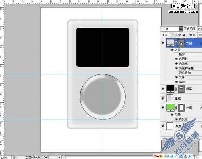Viewport: 202px width, 159px height.
Task: Click the link icon on 大圆 layer
Action: [x=176, y=43]
